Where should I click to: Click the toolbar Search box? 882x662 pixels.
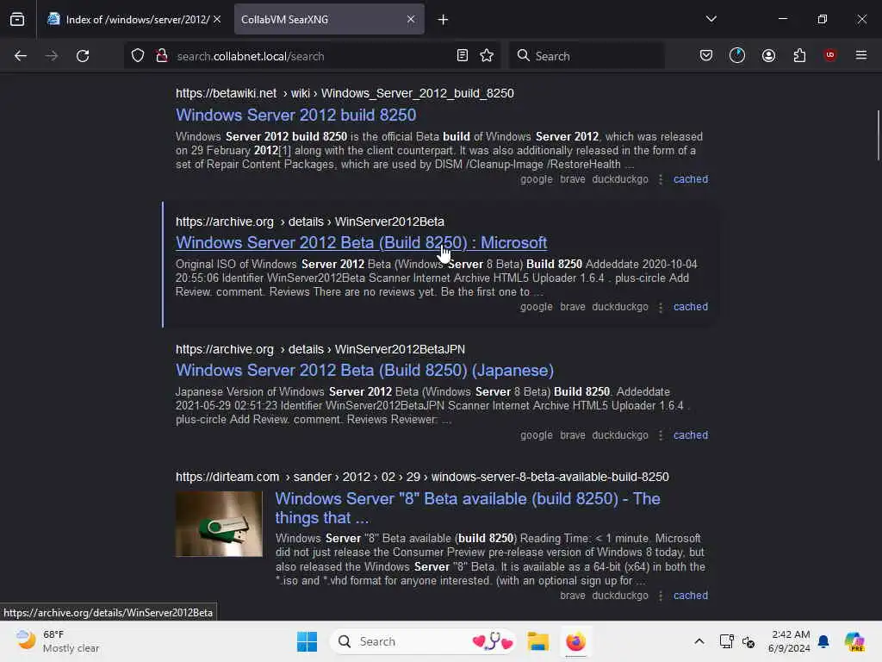[x=587, y=56]
